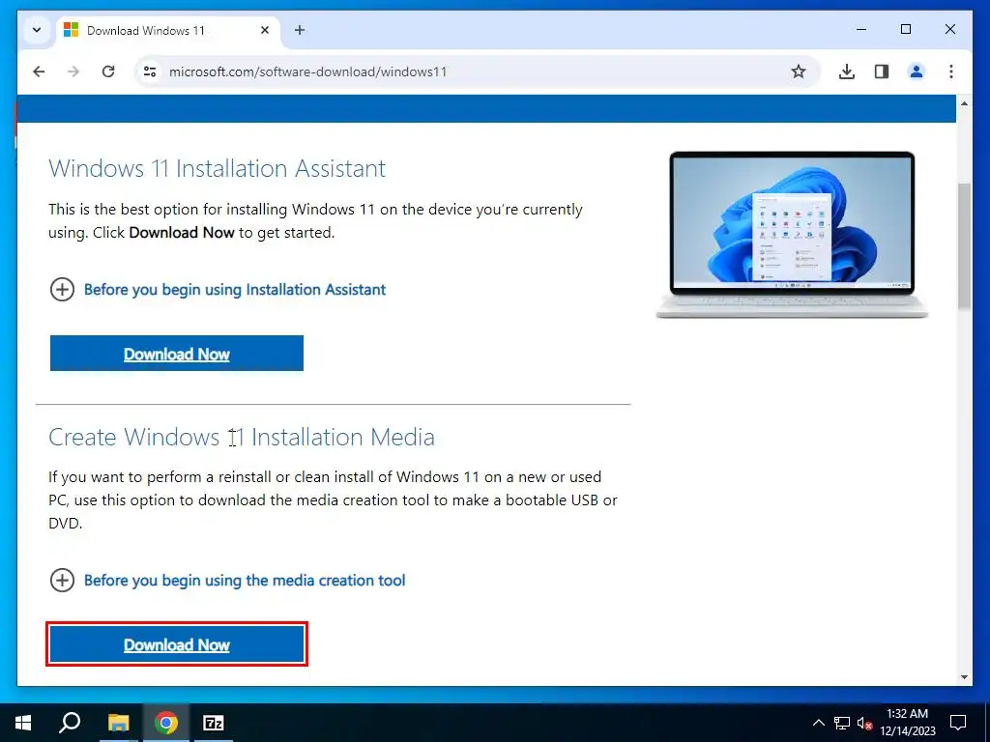Click the Windows 11 laptop image
Image resolution: width=990 pixels, height=742 pixels.
click(792, 235)
